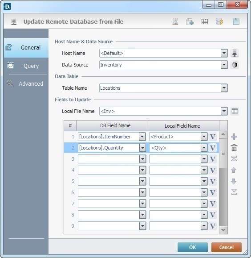Click the row 3 DB Field Name field
The image size is (251, 258).
(x=112, y=159)
